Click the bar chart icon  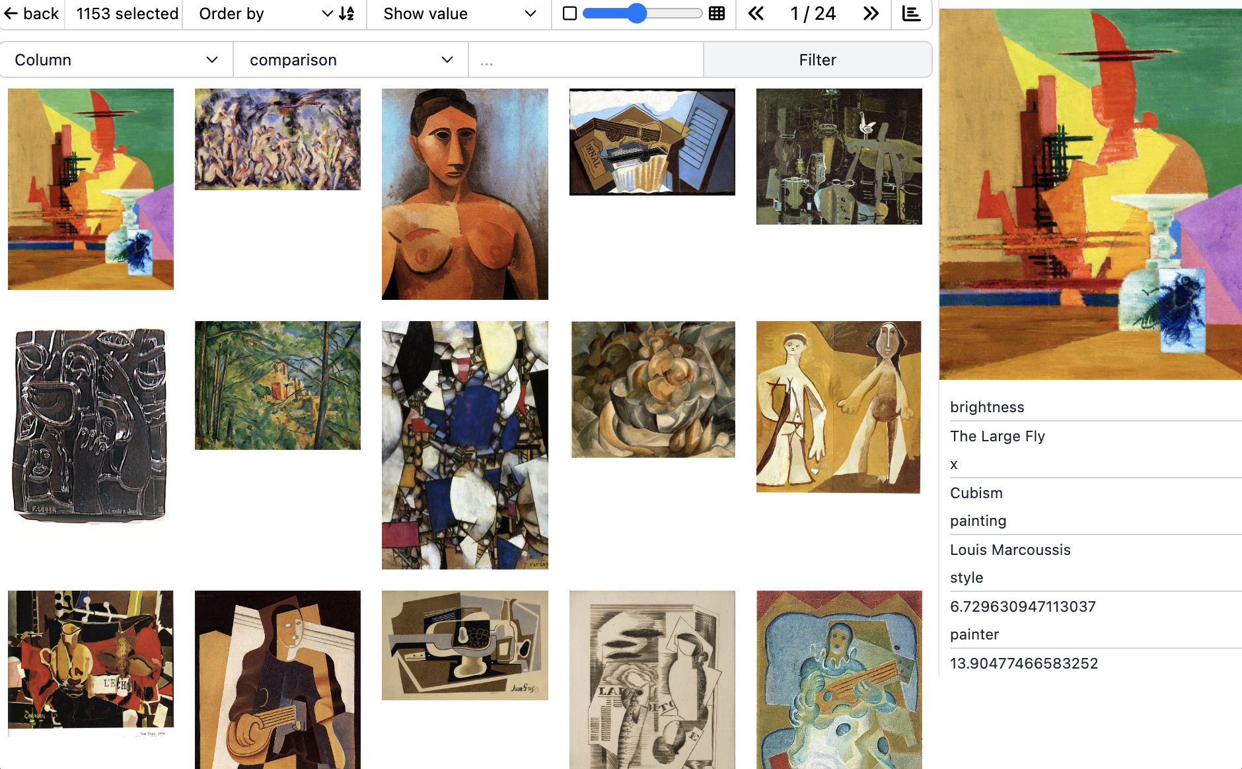coord(911,14)
